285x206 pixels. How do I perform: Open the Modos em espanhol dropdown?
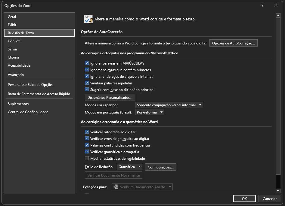pyautogui.click(x=169, y=105)
